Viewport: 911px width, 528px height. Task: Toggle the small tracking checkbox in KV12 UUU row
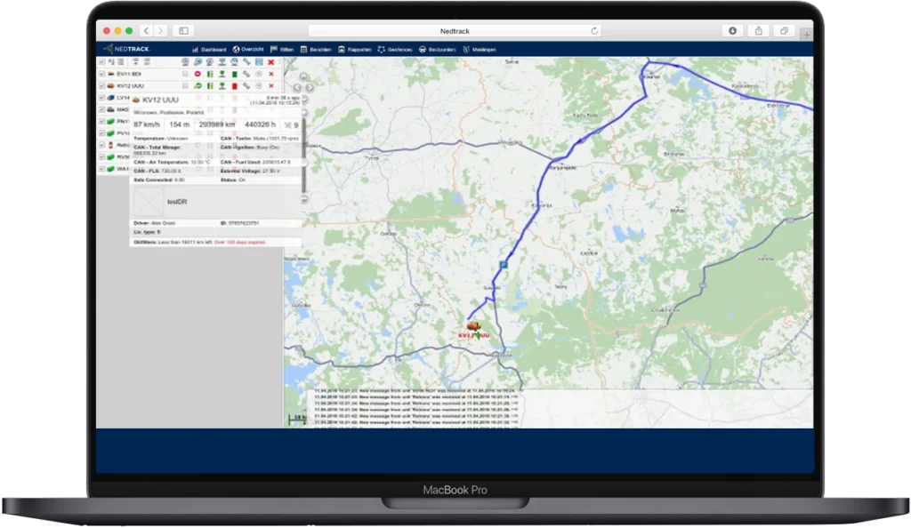(x=185, y=86)
